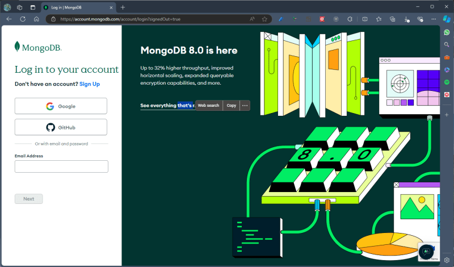This screenshot has height=267, width=454.
Task: Follow the Sign Up link
Action: pos(90,84)
